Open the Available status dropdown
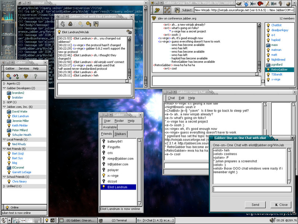The width and height of the screenshot is (298, 224). point(110,127)
